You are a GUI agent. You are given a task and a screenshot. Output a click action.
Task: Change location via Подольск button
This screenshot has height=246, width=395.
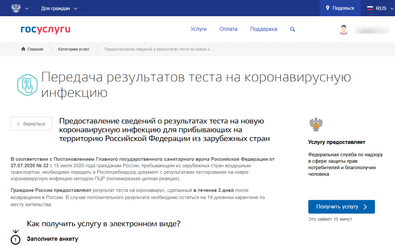pos(340,8)
